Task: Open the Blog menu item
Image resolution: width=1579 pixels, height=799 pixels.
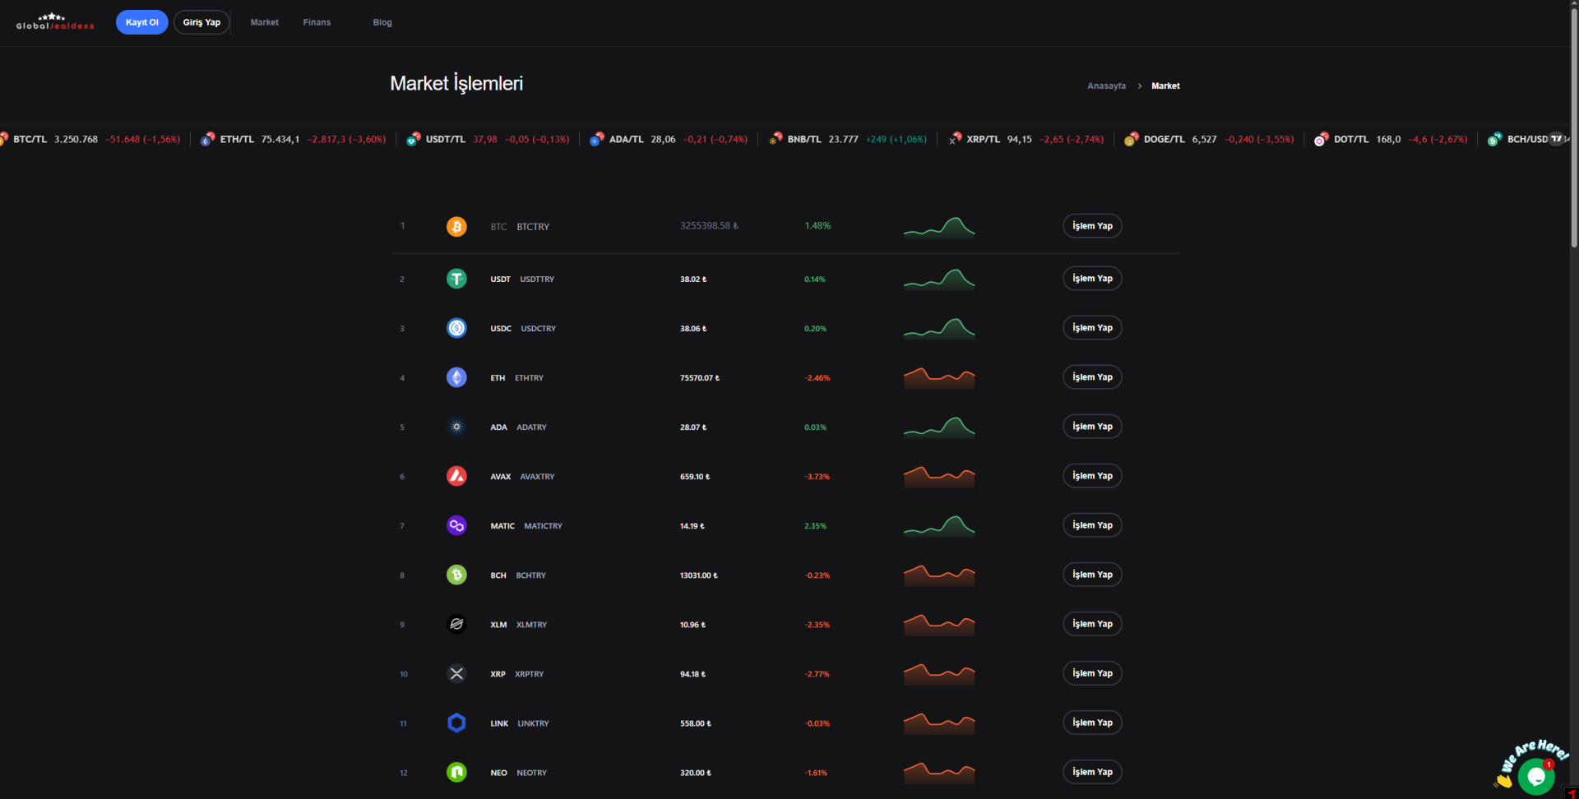Action: click(382, 22)
